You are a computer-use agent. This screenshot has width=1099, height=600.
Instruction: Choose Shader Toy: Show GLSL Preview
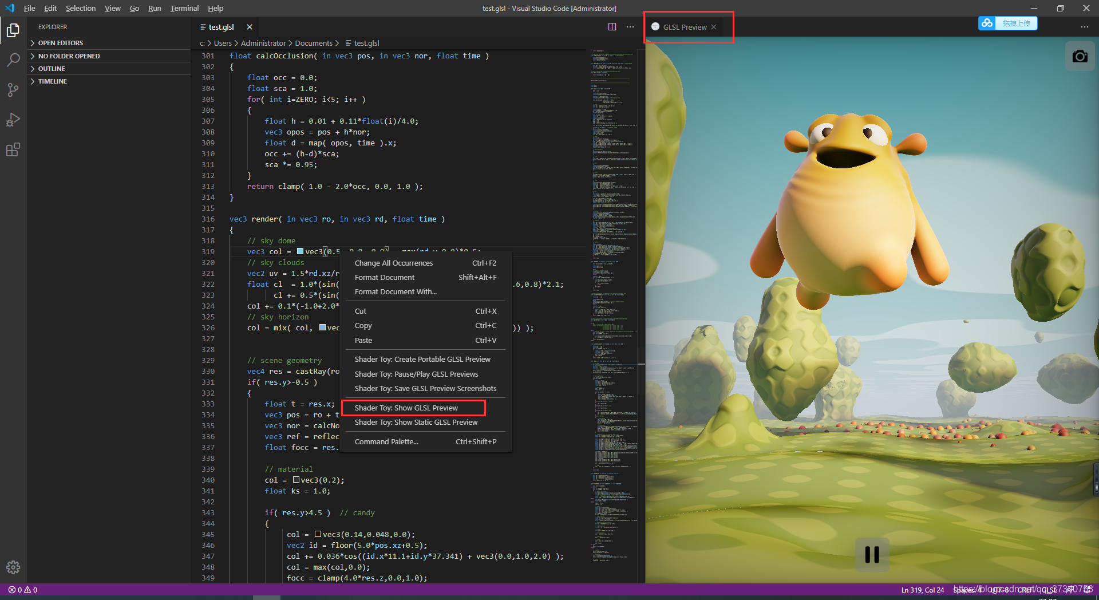pos(425,408)
